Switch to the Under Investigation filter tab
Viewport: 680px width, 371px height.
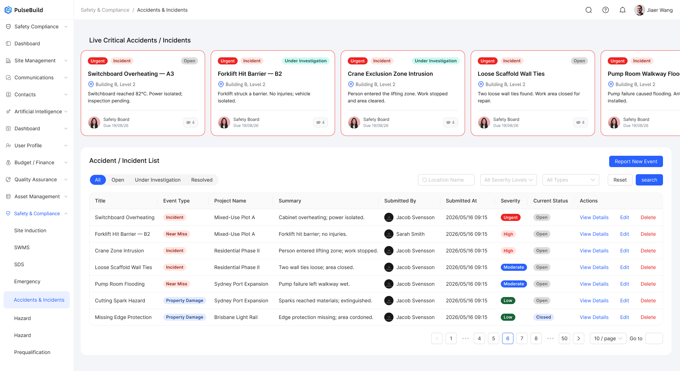pos(158,180)
